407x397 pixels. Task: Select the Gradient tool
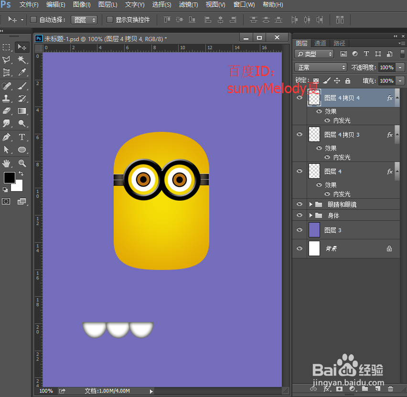[x=22, y=111]
